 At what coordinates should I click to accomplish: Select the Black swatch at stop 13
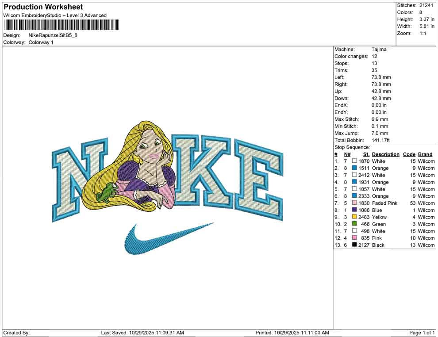pyautogui.click(x=353, y=245)
